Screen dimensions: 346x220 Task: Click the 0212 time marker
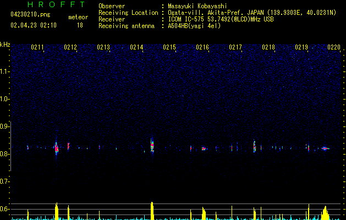tap(70, 47)
